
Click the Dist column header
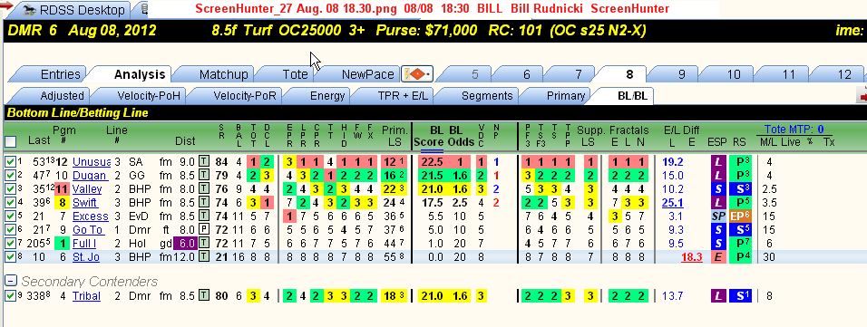(185, 141)
